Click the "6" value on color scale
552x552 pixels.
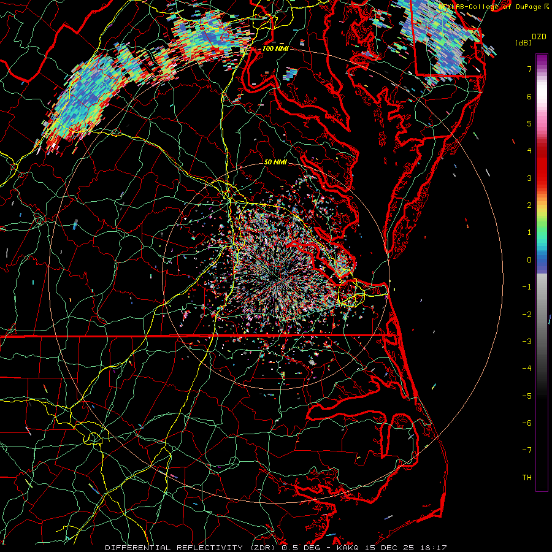(x=529, y=96)
